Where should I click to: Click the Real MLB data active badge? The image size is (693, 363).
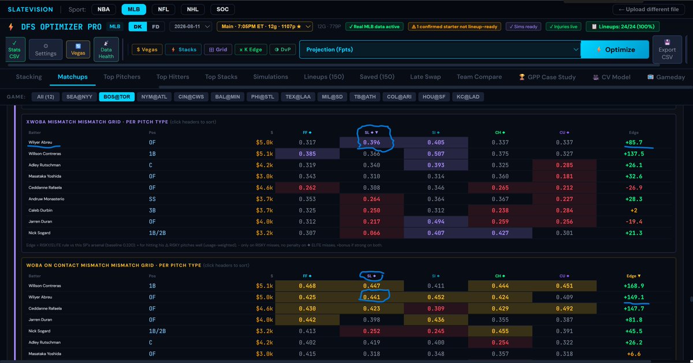coord(374,27)
